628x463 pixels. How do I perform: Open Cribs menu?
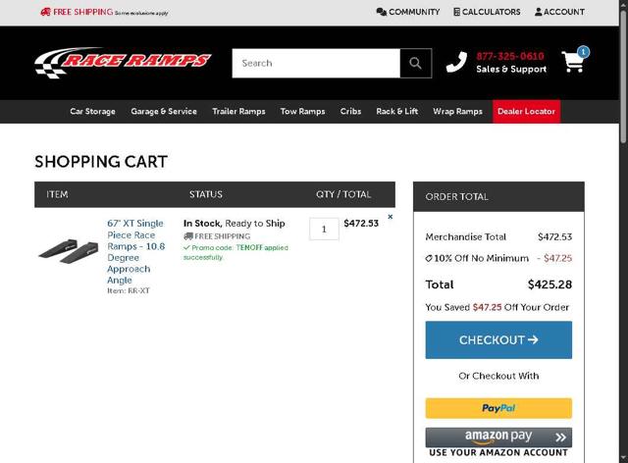(x=350, y=112)
